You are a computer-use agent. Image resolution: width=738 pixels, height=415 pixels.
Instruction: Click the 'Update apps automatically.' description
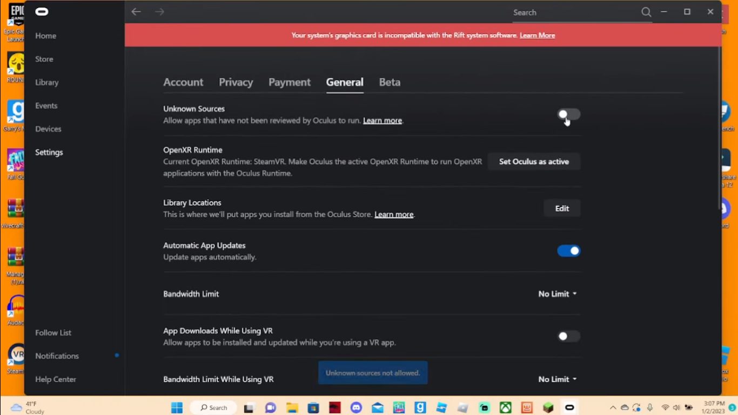coord(210,257)
